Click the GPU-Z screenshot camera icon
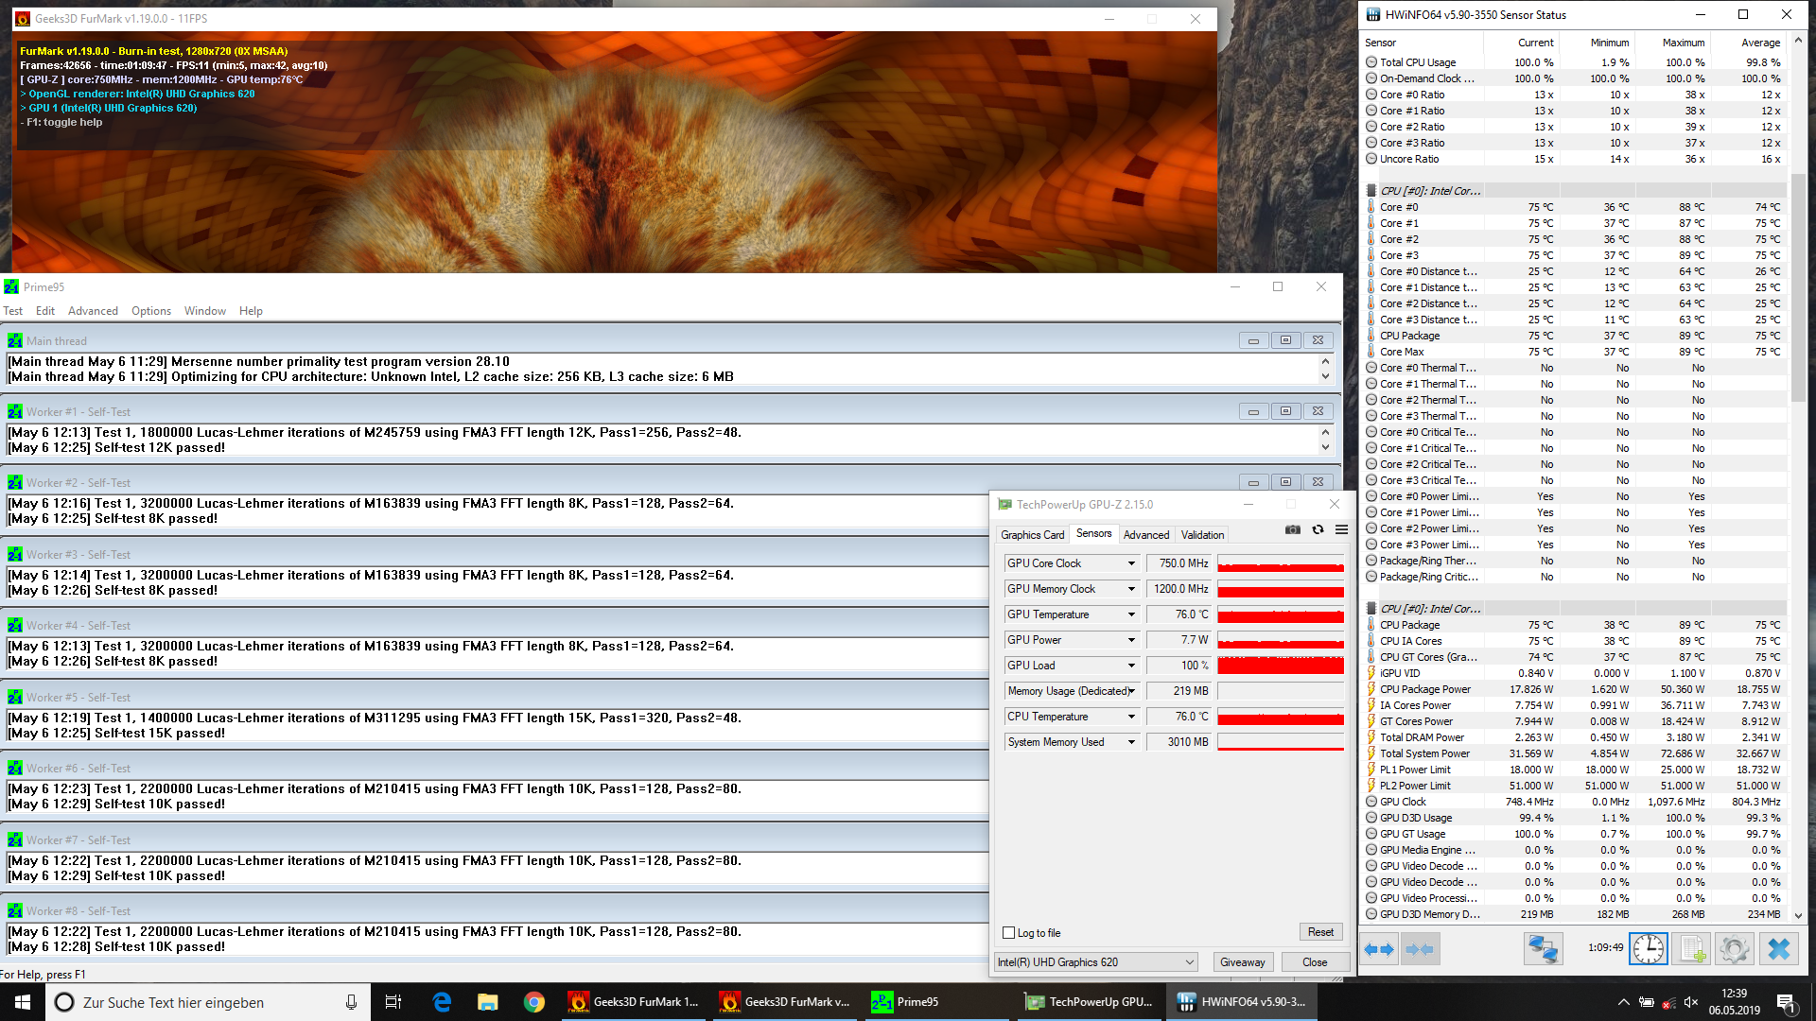 pyautogui.click(x=1292, y=530)
